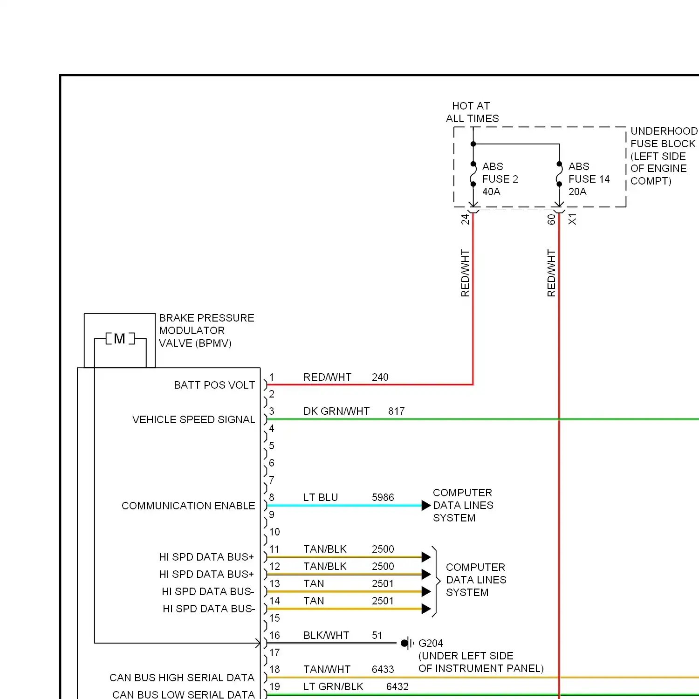Image resolution: width=699 pixels, height=699 pixels.
Task: Click the ABS FUSE 14 20A fuse symbol
Action: pos(559,174)
